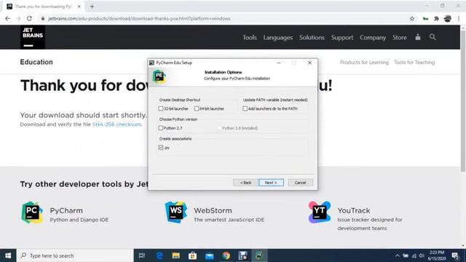Open a new browser tab
Image resolution: width=466 pixels, height=262 pixels.
click(x=92, y=7)
